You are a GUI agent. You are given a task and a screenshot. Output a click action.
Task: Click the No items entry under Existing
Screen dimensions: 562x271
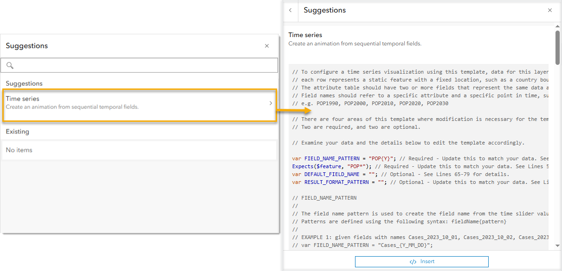point(139,150)
